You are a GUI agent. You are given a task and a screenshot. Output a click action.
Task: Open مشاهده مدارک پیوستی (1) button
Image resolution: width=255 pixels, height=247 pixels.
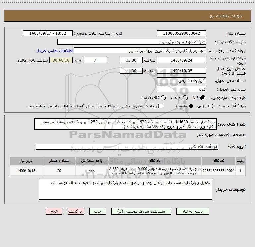pos(141,211)
